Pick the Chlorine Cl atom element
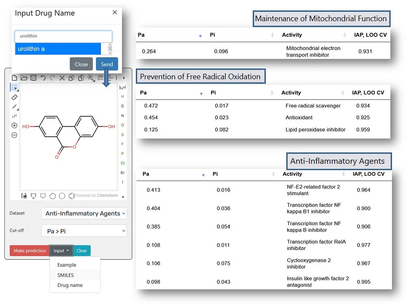Image resolution: width=407 pixels, height=304 pixels. tap(123, 163)
